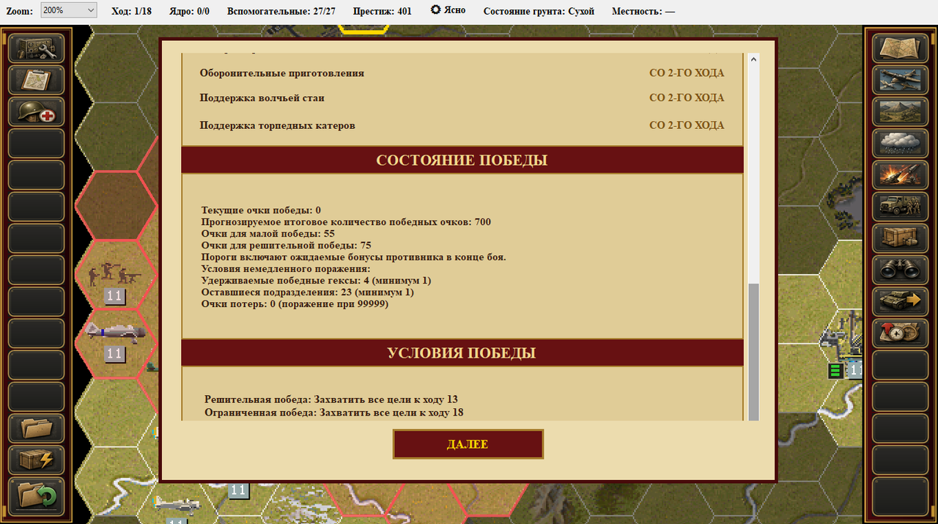Image resolution: width=938 pixels, height=524 pixels.
Task: Click the binoculars icon
Action: [898, 270]
